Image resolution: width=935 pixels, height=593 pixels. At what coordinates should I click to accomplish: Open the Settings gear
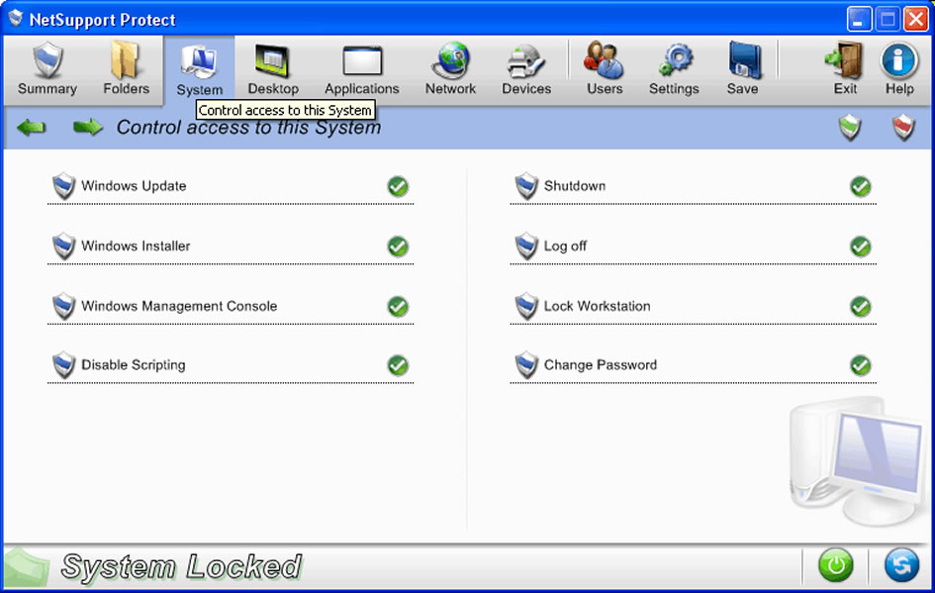pos(674,70)
